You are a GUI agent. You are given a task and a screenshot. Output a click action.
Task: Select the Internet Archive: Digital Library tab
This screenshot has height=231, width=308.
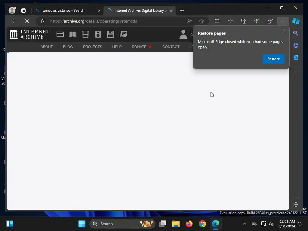point(140,11)
